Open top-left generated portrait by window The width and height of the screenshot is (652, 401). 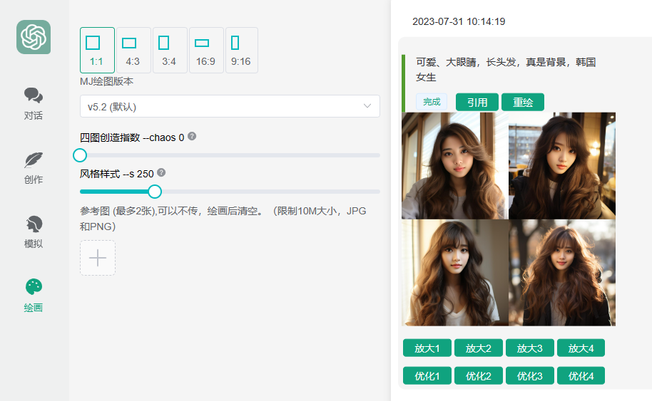tap(455, 166)
